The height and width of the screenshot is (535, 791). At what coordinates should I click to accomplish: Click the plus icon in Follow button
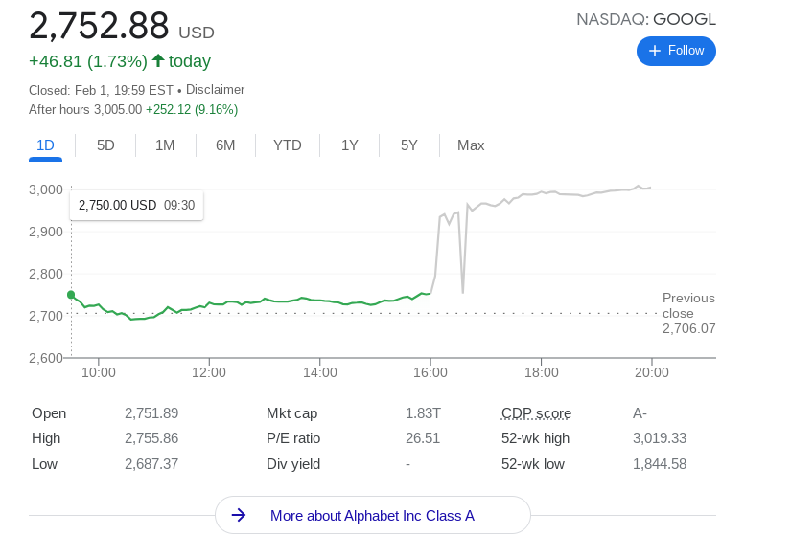coord(654,51)
